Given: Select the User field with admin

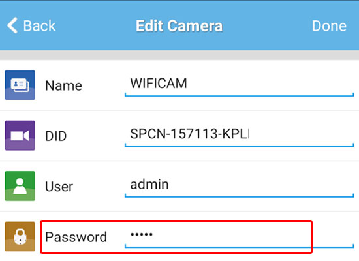Looking at the screenshot, I should click(240, 186).
